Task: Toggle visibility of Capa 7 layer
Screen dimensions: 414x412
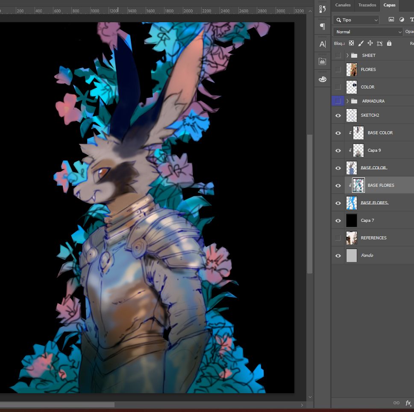Action: [x=338, y=221]
